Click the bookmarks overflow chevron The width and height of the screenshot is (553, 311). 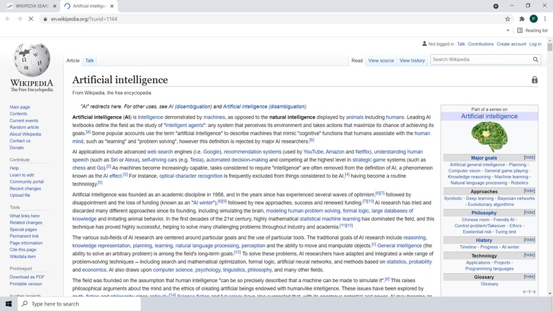(508, 30)
